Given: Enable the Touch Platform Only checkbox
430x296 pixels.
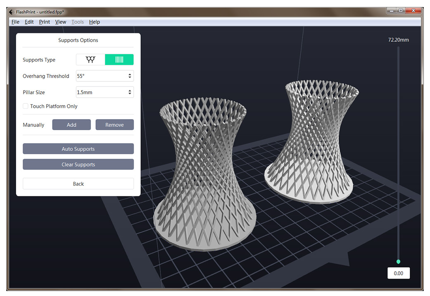Looking at the screenshot, I should (26, 106).
